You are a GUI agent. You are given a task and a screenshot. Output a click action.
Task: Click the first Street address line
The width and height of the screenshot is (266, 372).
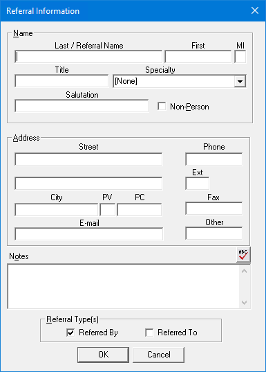click(88, 159)
